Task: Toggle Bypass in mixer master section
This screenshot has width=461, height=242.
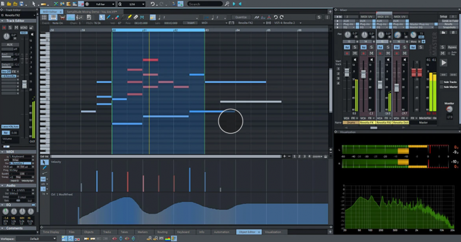Action: pyautogui.click(x=452, y=48)
